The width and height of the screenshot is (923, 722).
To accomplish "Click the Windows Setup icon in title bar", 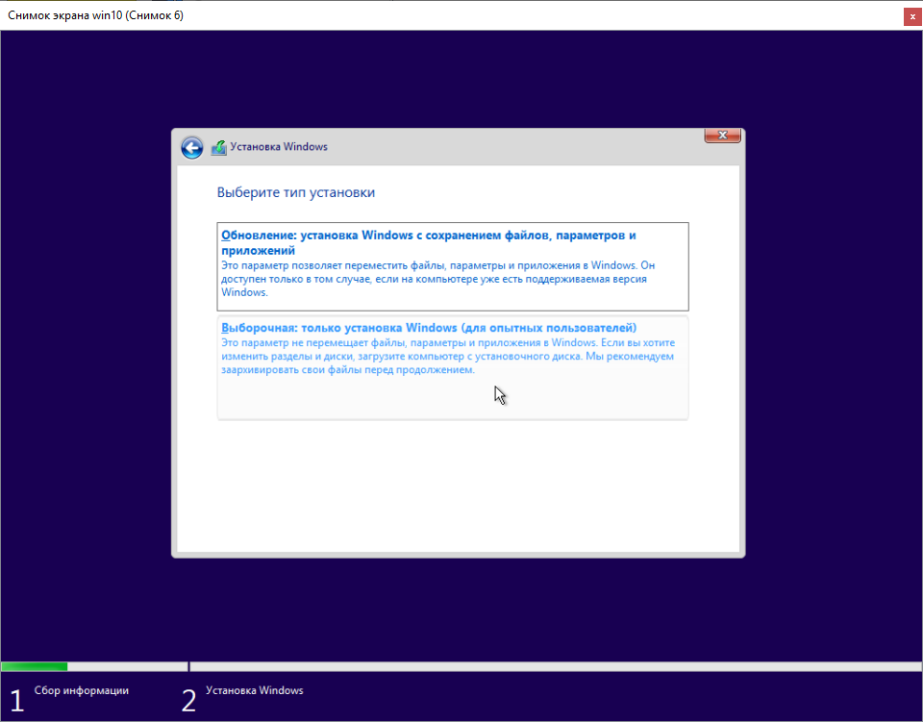I will pos(218,147).
